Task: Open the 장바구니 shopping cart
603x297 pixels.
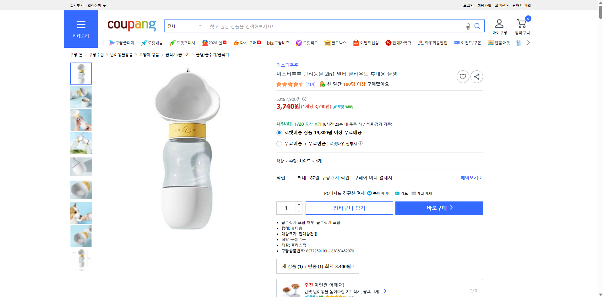Action: [x=522, y=25]
